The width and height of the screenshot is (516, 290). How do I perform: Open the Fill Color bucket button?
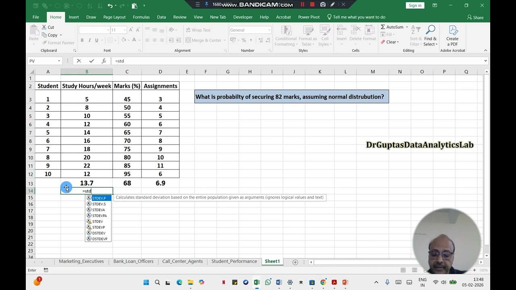[x=123, y=40]
